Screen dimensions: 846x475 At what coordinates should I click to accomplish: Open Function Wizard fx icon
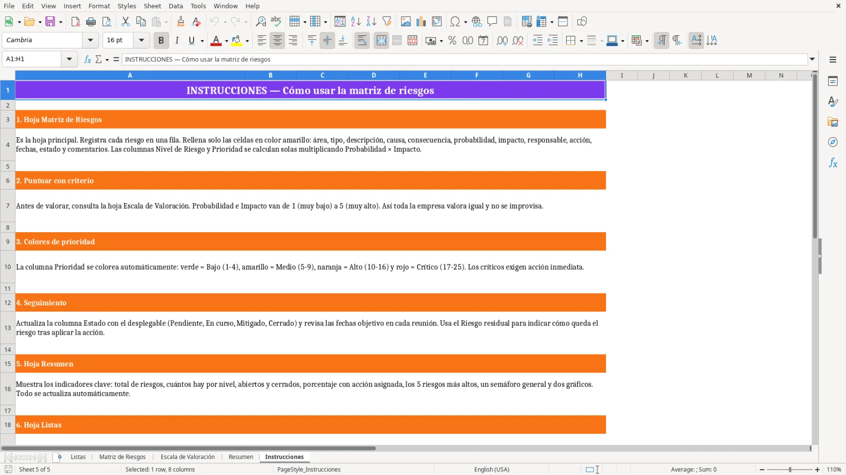tap(88, 59)
